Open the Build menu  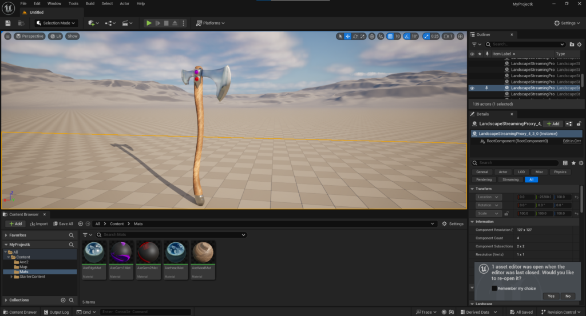(90, 3)
